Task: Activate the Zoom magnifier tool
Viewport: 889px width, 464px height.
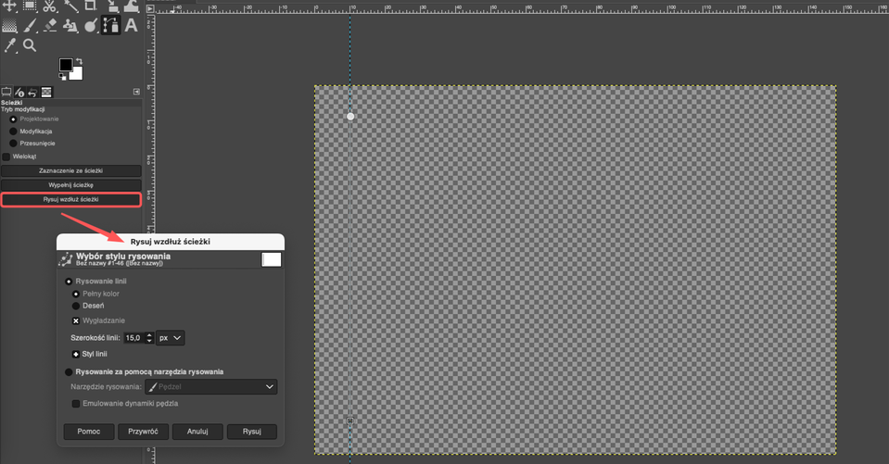Action: (x=30, y=44)
